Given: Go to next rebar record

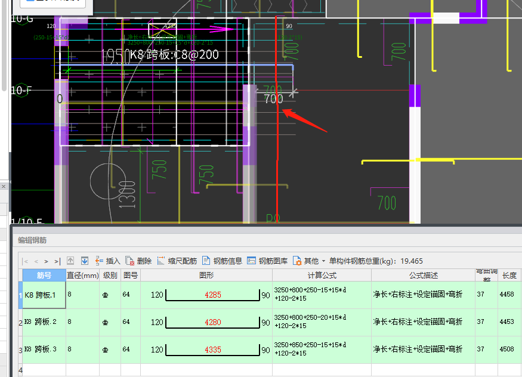Looking at the screenshot, I should point(47,261).
